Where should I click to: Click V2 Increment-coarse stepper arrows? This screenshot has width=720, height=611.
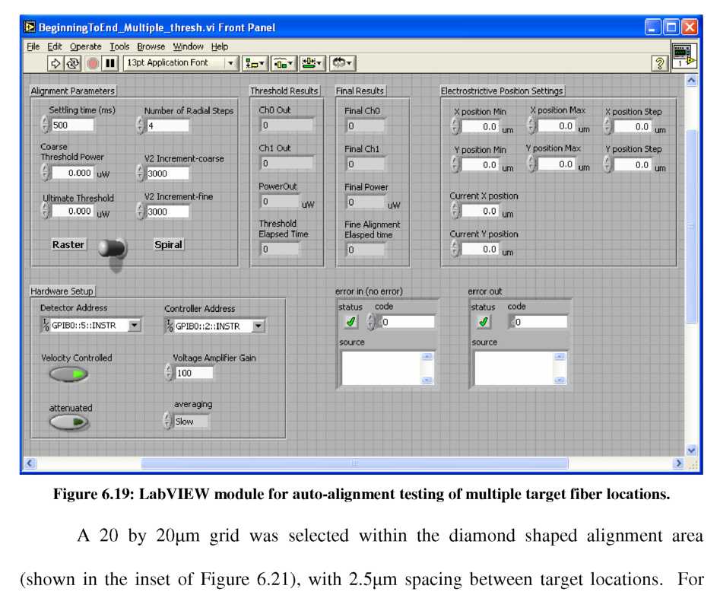140,173
